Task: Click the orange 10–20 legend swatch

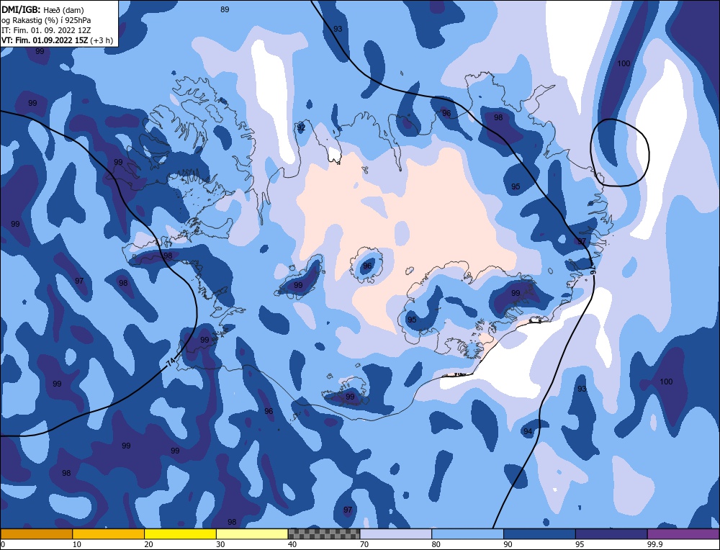Action: (109, 534)
